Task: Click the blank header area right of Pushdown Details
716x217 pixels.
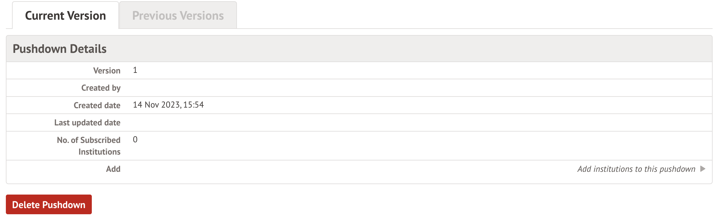Action: 401,49
